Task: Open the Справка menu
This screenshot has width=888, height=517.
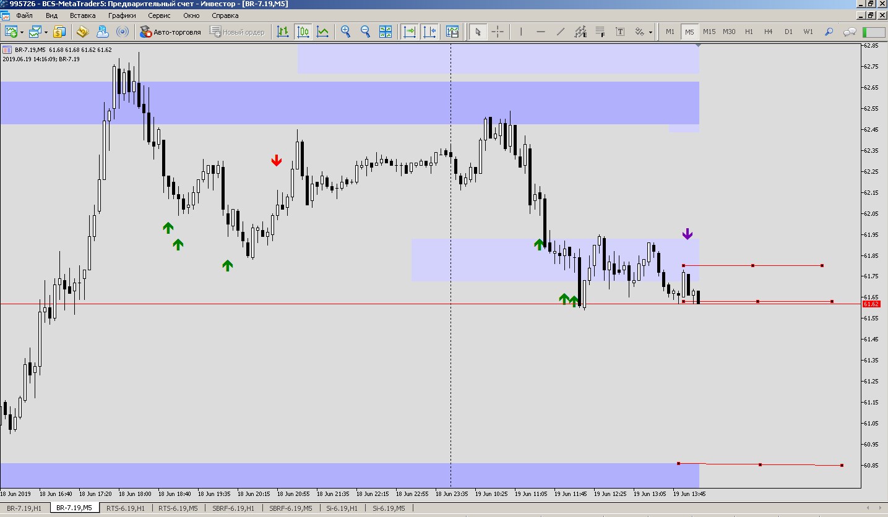Action: pyautogui.click(x=225, y=15)
